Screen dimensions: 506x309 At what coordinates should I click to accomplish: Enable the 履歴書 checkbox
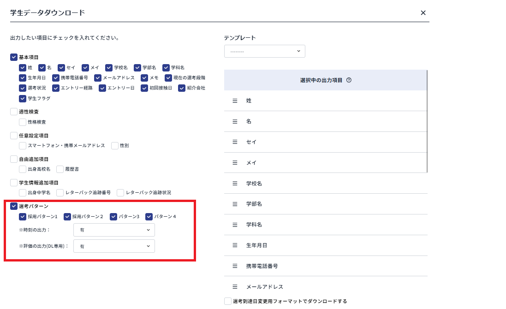[60, 169]
